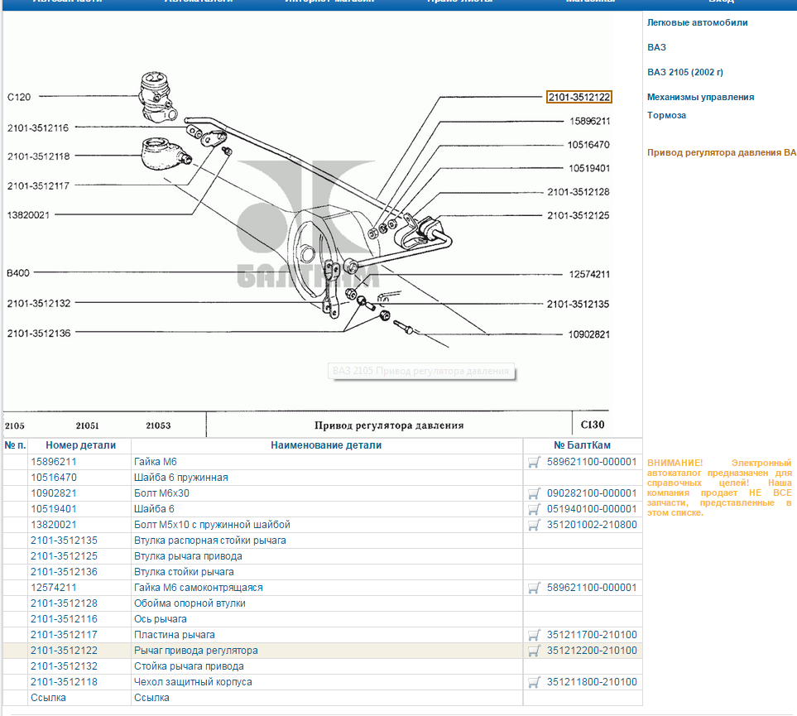Image resolution: width=797 pixels, height=716 pixels.
Task: Click the B400 reference in the diagram
Action: (x=18, y=273)
